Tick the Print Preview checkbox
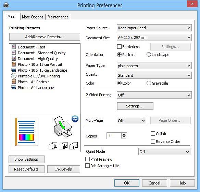The height and width of the screenshot is (192, 200). (x=87, y=159)
